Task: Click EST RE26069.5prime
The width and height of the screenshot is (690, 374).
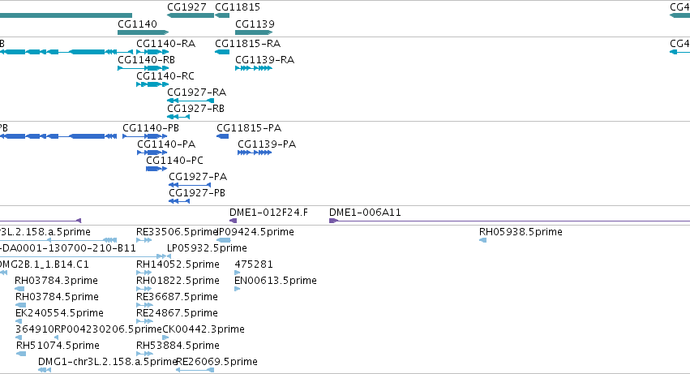Action: click(217, 362)
